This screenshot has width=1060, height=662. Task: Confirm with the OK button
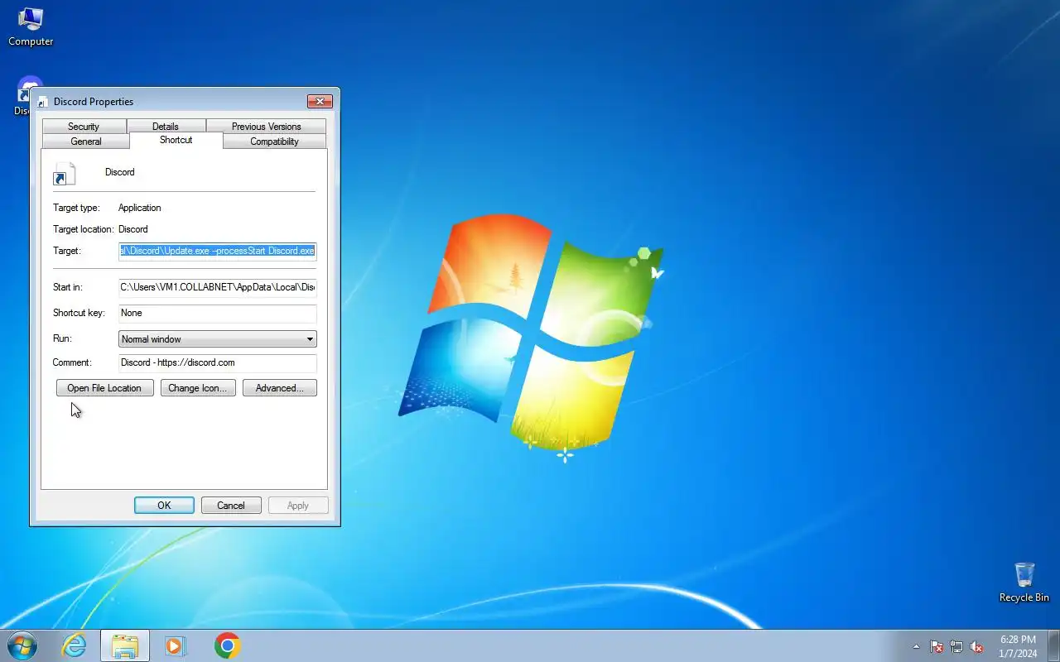(x=164, y=506)
